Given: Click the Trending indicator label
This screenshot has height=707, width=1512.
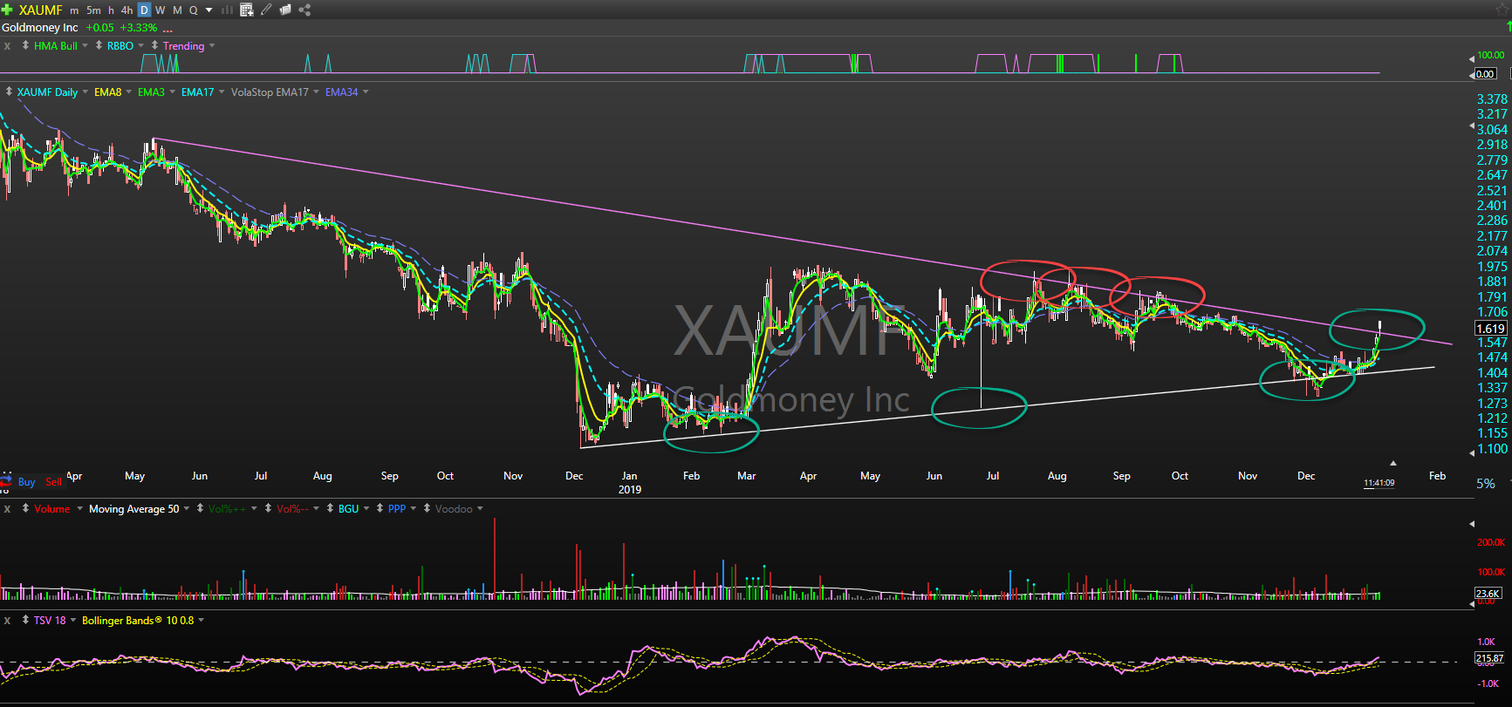Looking at the screenshot, I should (x=183, y=46).
